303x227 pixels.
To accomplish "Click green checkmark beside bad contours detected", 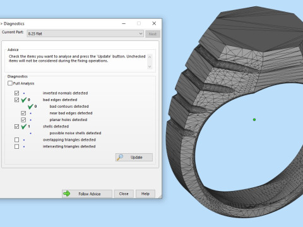I will click(31, 107).
